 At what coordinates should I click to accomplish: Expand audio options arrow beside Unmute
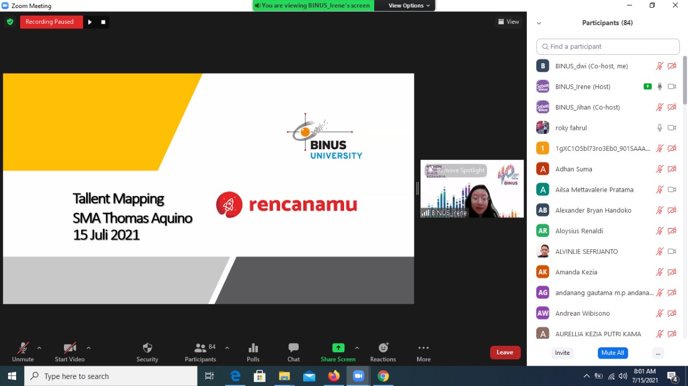tap(39, 348)
